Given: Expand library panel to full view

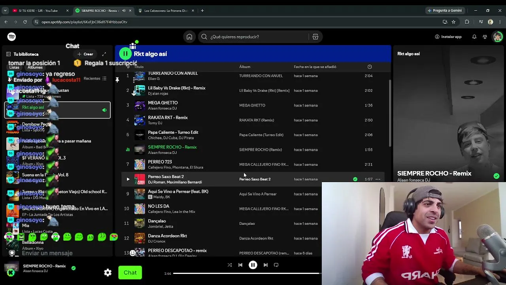Looking at the screenshot, I should click(x=104, y=54).
